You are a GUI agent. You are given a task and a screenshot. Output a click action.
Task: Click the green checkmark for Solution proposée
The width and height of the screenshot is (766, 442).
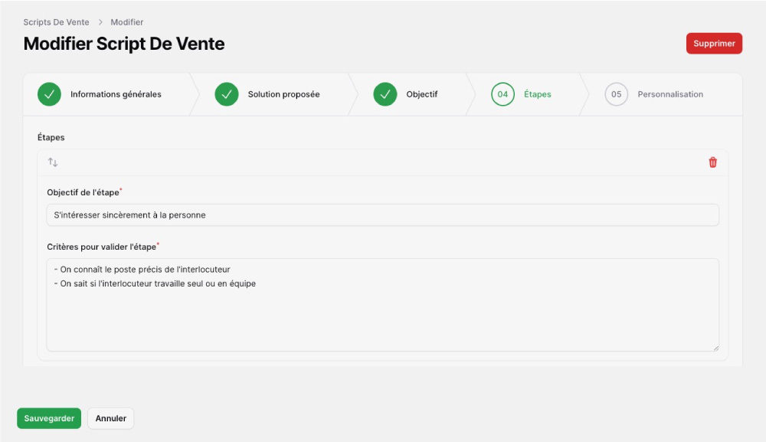pos(227,94)
